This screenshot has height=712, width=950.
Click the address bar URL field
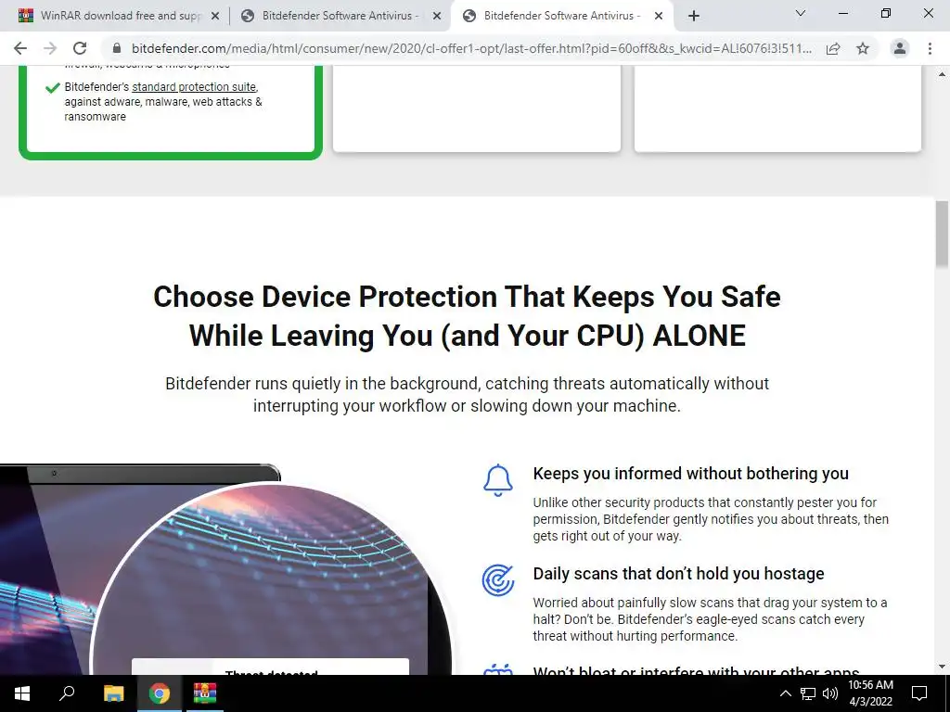tap(471, 48)
